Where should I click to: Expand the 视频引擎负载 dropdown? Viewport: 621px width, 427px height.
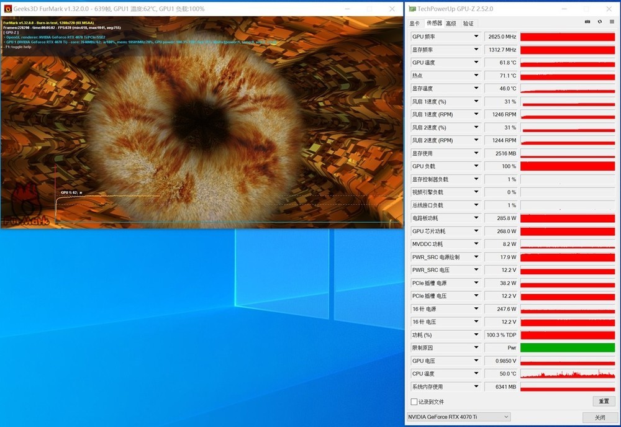pos(476,192)
